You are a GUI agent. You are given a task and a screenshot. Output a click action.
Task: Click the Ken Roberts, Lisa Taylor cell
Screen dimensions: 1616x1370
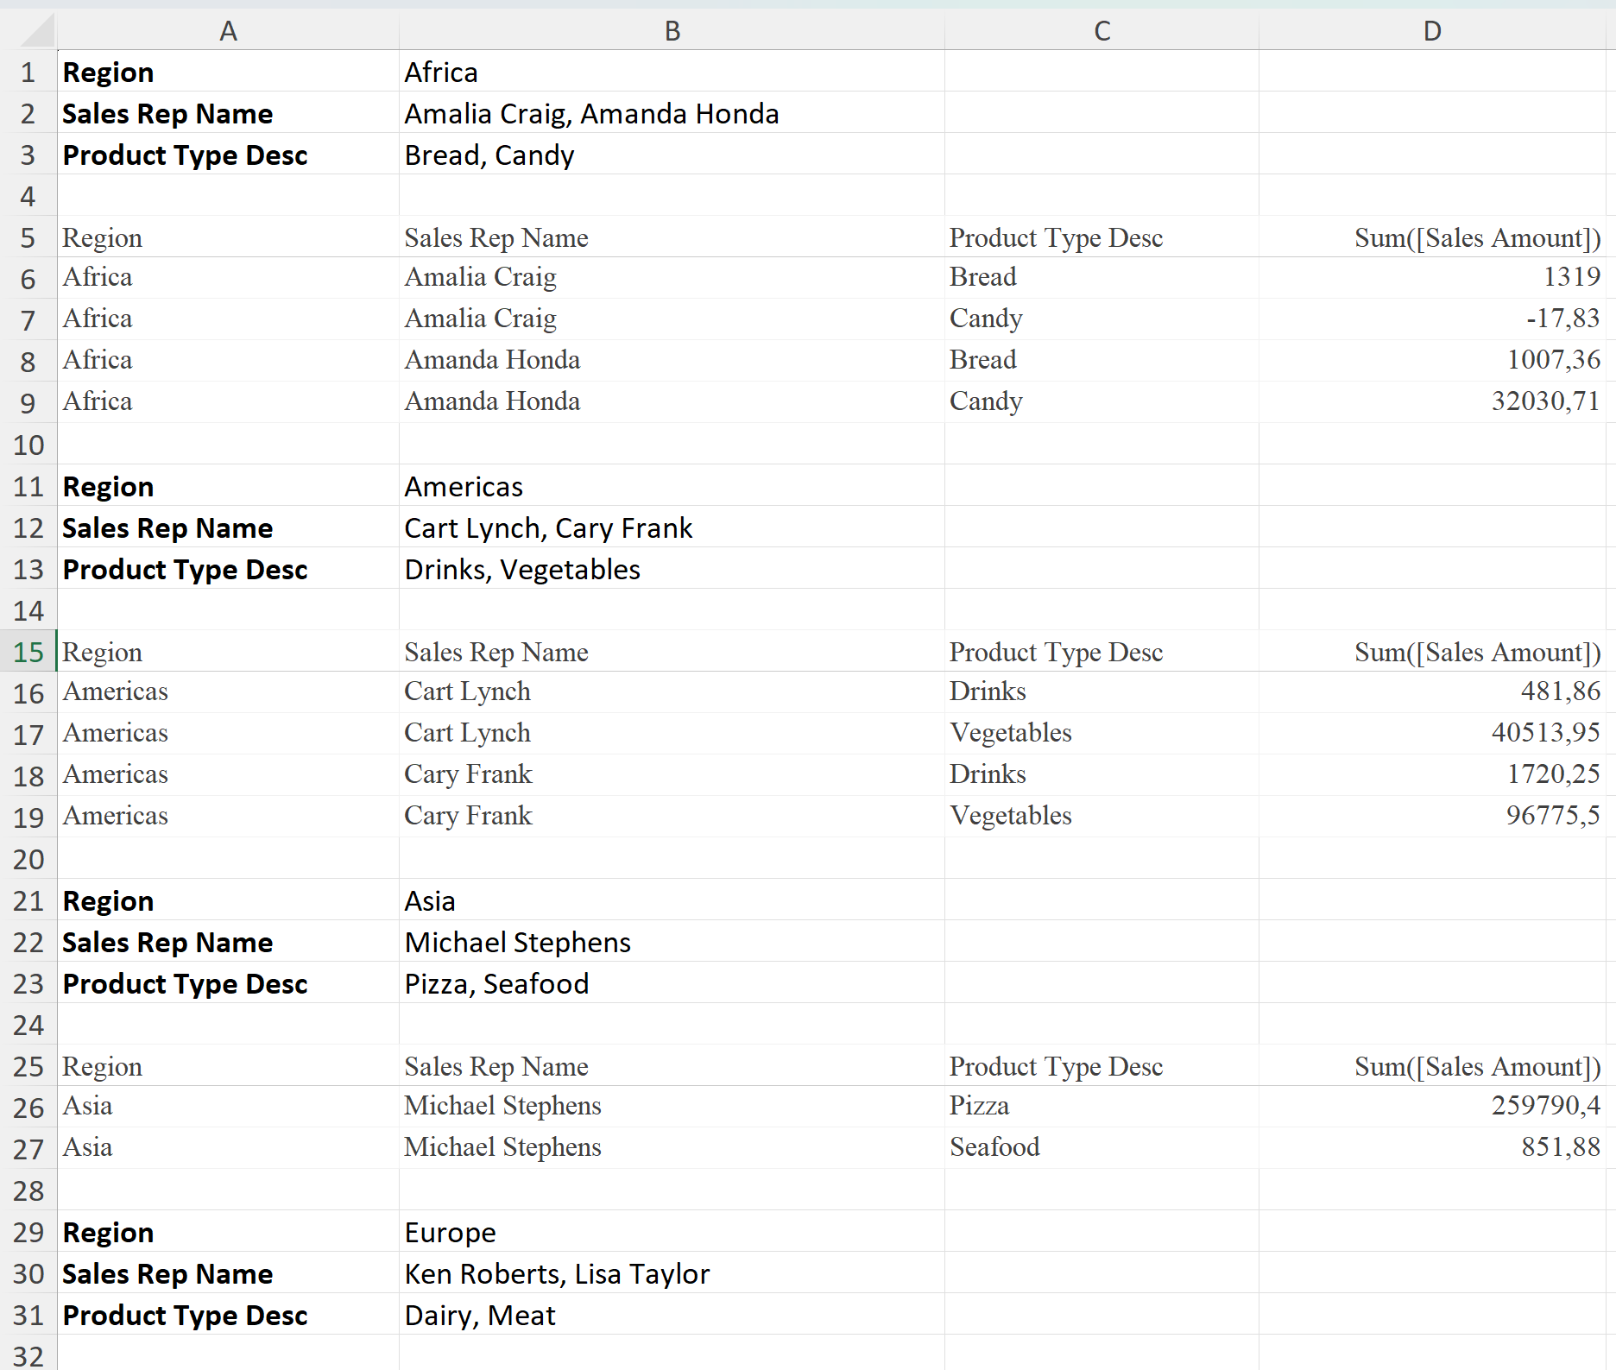pyautogui.click(x=557, y=1274)
